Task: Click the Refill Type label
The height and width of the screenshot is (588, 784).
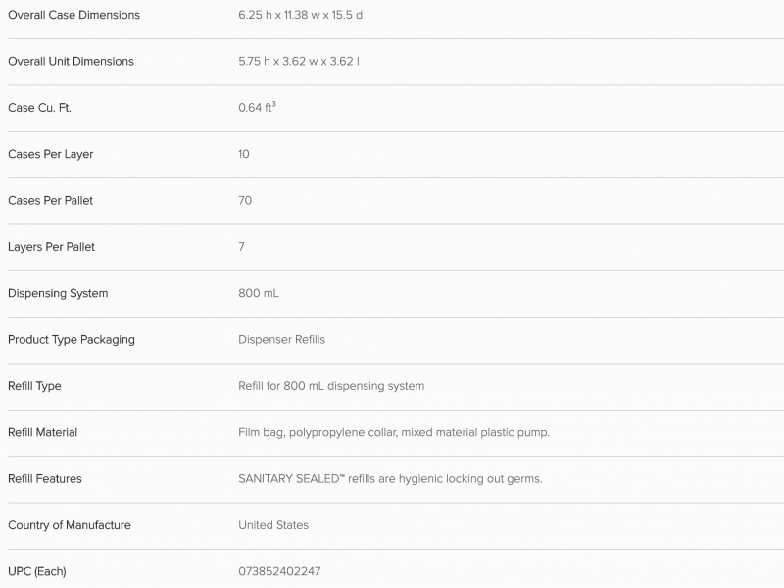Action: click(34, 386)
